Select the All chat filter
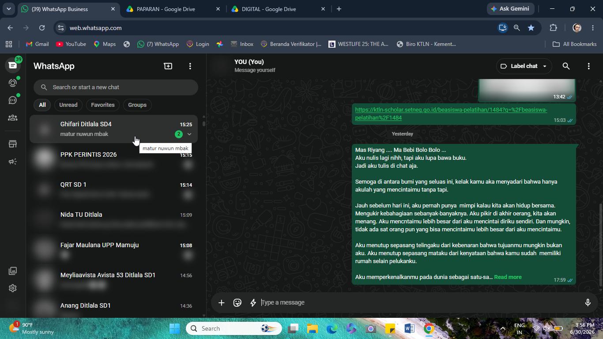Viewport: 603px width, 339px height. pyautogui.click(x=42, y=105)
